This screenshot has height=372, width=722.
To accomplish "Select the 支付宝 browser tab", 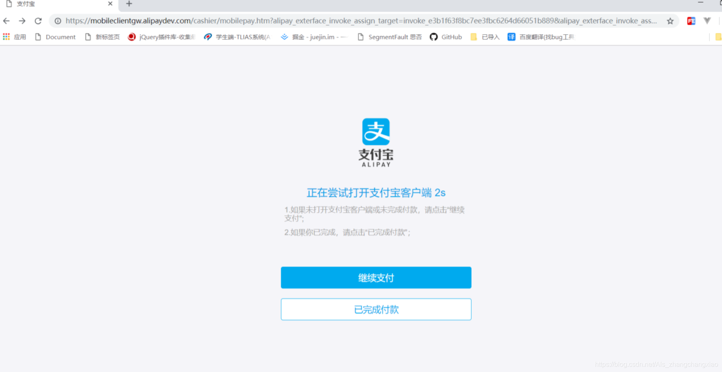I will click(59, 4).
